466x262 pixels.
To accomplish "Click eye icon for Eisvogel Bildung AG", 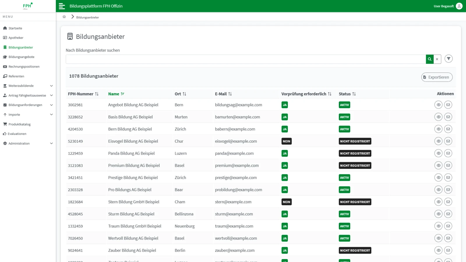I will coord(438,141).
